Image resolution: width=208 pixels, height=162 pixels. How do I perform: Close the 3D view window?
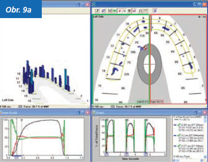pyautogui.click(x=87, y=5)
